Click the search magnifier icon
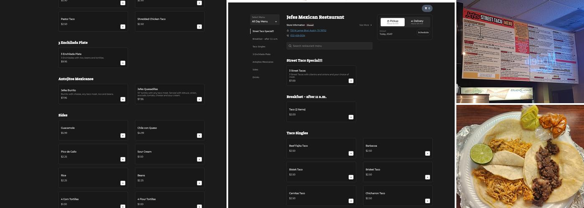The image size is (584, 208). coord(290,46)
